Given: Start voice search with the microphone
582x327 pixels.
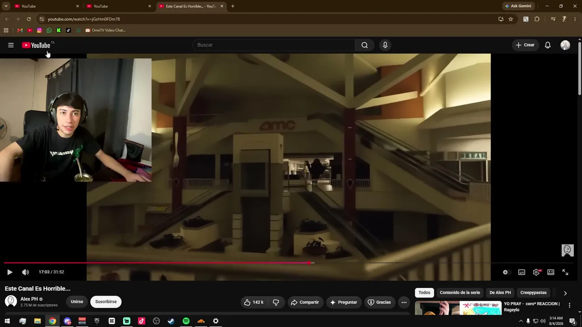Looking at the screenshot, I should 385,45.
